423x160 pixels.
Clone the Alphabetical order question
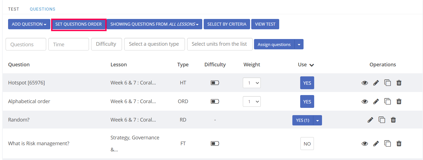[387, 101]
